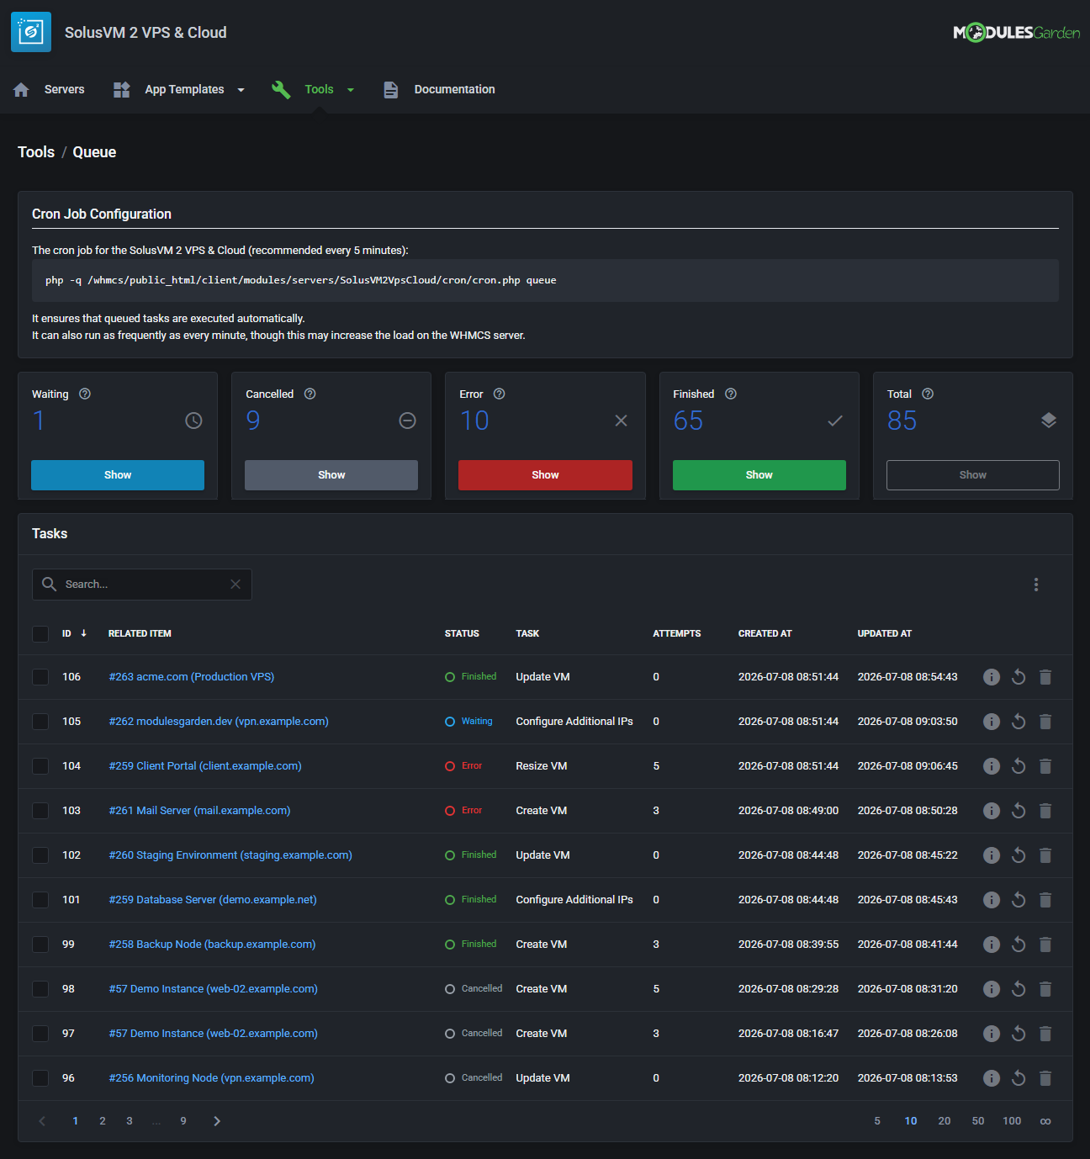Viewport: 1090px width, 1159px height.
Task: Click the Total help question mark
Action: (x=928, y=394)
